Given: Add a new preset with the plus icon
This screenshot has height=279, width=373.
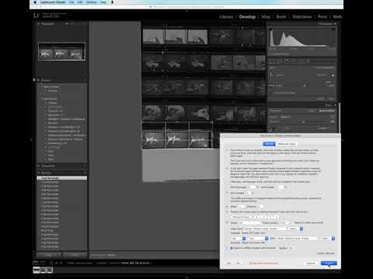Looking at the screenshot, I should (85, 81).
